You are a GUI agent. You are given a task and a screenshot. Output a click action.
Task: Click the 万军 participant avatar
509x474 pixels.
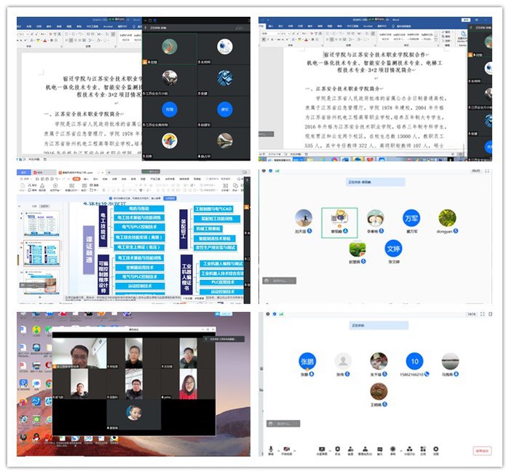pos(412,218)
